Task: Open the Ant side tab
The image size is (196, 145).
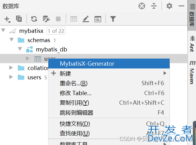Action: pos(192,44)
